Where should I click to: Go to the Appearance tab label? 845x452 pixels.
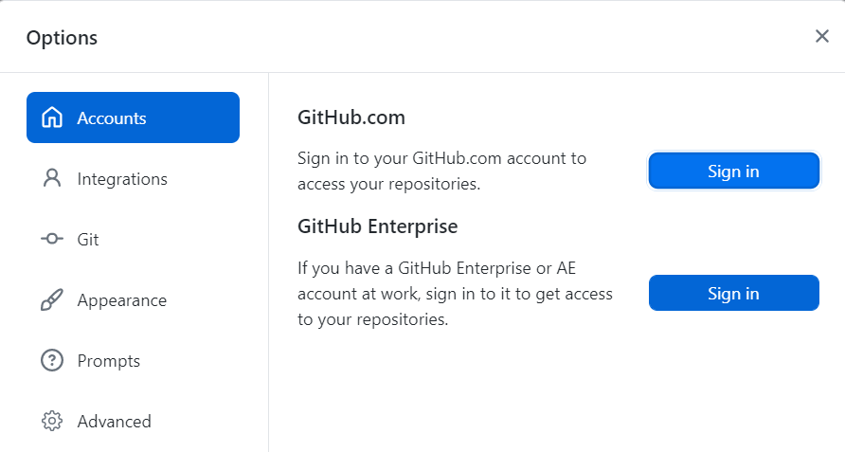pos(122,300)
